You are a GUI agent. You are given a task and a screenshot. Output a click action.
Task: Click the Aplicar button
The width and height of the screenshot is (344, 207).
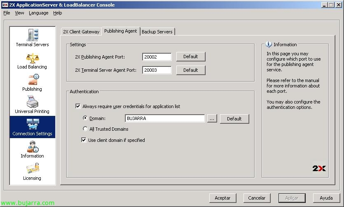(x=292, y=198)
